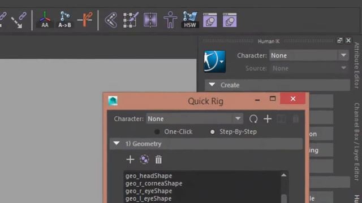Collapse the Create section in Human IK
This screenshot has width=362, height=203.
(x=212, y=85)
